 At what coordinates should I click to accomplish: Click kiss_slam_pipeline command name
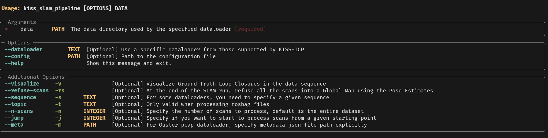(52, 9)
